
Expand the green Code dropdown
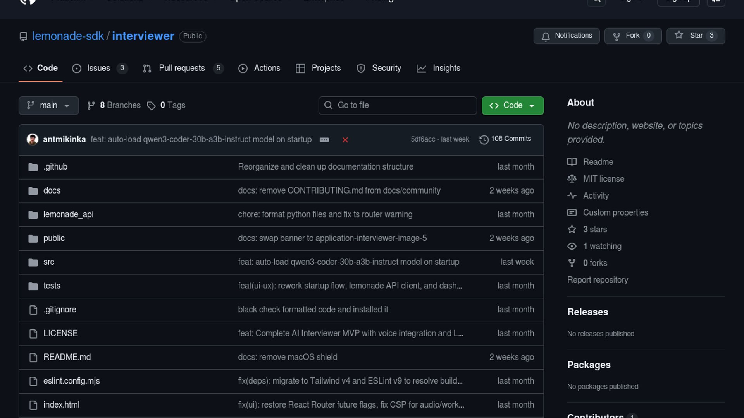click(x=512, y=105)
